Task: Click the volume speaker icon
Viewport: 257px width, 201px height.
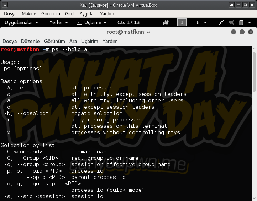Action: [x=231, y=22]
